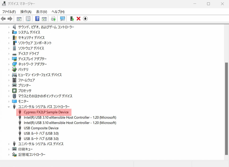This screenshot has height=167, width=229.
Task: Open the ヘルプ(H) menu
Action: [58, 12]
